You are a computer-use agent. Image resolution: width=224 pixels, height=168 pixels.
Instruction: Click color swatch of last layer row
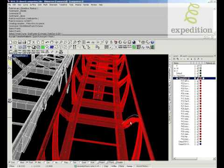pyautogui.click(x=201, y=144)
